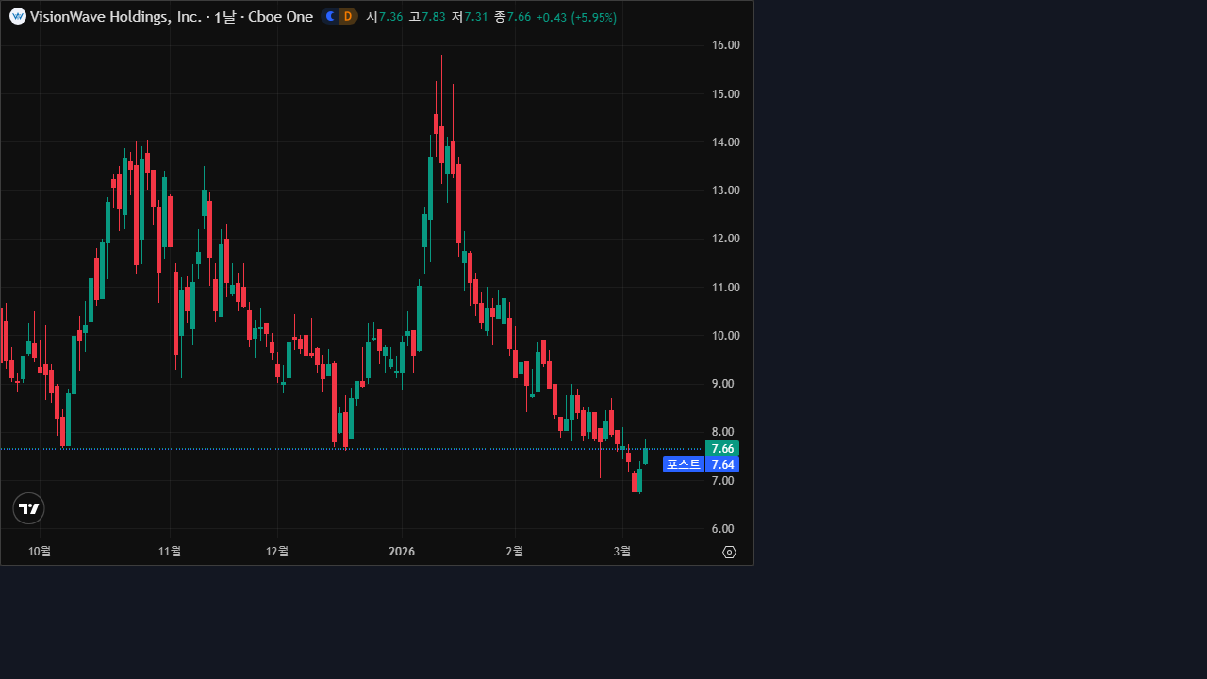The width and height of the screenshot is (1207, 679).
Task: Click the 12월 date axis label
Action: [277, 552]
